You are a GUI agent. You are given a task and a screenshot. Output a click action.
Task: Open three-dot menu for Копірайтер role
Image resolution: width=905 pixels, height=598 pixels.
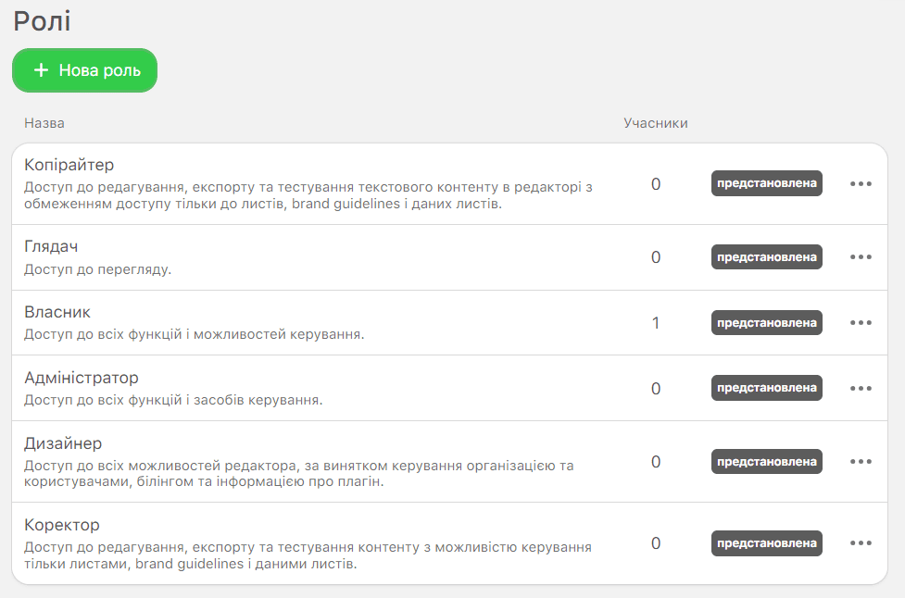(861, 183)
